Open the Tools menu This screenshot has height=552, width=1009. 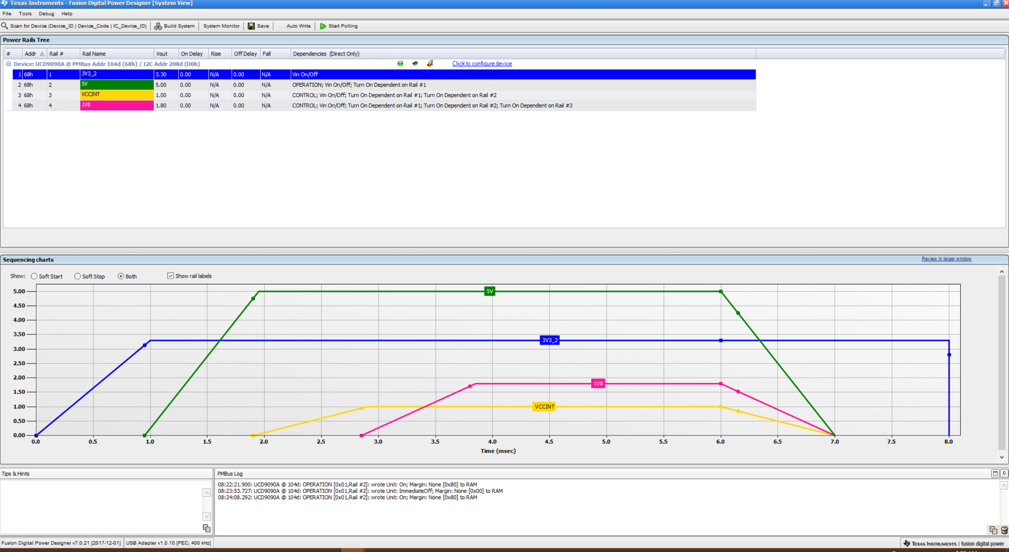(25, 13)
